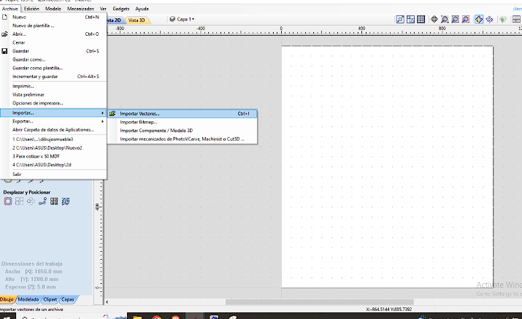Toggle the grid display toolbar icon
The width and height of the screenshot is (522, 319).
[421, 19]
